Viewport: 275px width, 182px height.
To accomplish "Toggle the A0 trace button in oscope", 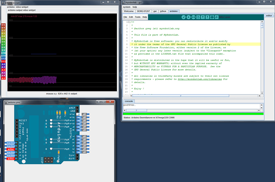I will [3, 64].
